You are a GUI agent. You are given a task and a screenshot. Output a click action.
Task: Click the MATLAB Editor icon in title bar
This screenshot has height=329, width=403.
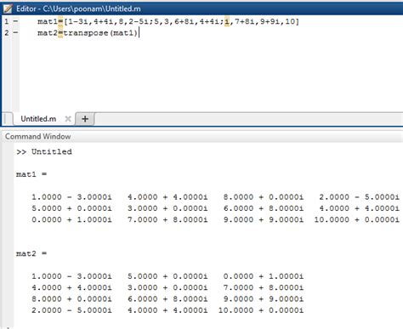pos(8,9)
